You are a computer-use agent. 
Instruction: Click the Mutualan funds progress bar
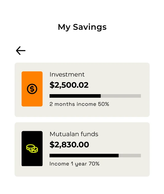click(95, 156)
